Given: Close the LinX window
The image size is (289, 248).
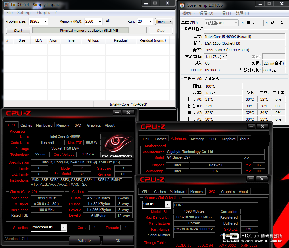Looking at the screenshot, I should [167, 3].
